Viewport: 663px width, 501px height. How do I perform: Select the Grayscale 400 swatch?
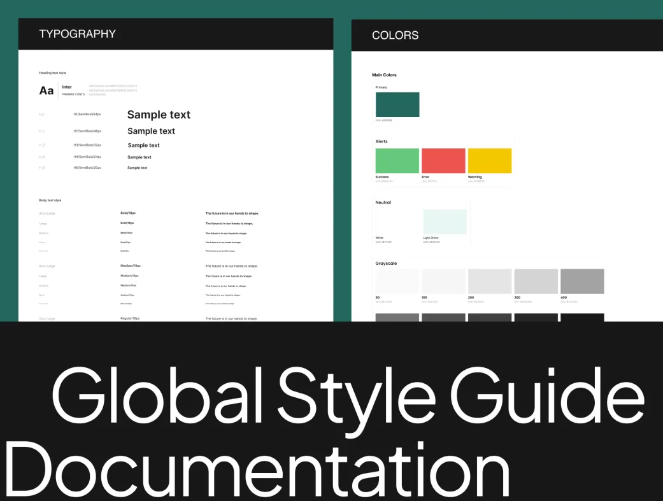[582, 281]
